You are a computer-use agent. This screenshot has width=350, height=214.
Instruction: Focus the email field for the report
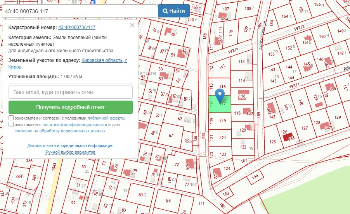71,92
